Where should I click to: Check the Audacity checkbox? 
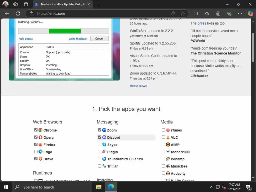pos(163,173)
